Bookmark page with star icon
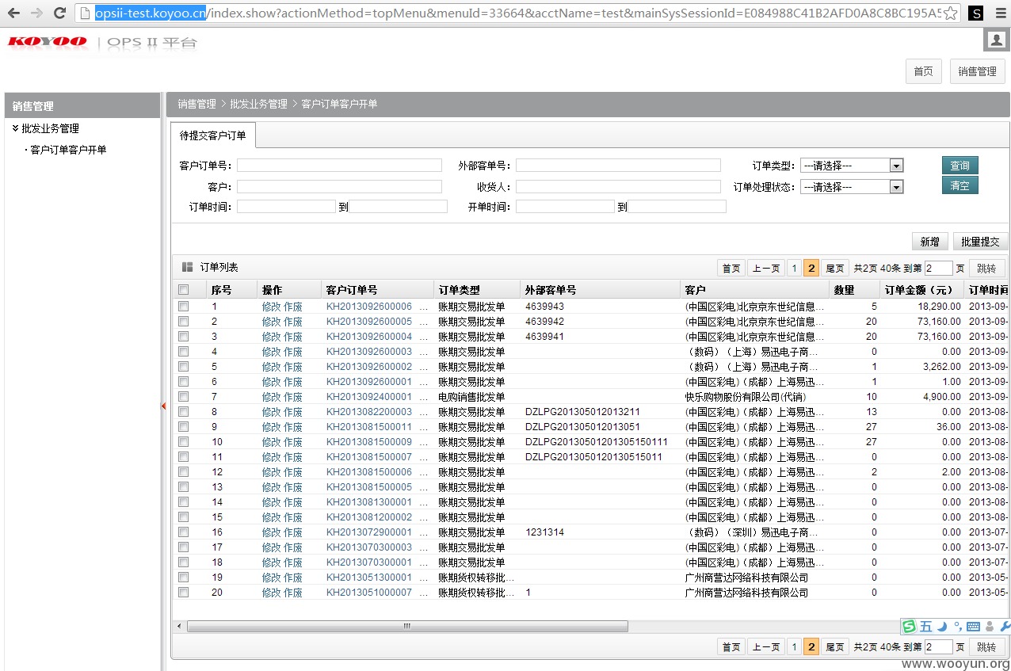The width and height of the screenshot is (1011, 671). [x=951, y=13]
